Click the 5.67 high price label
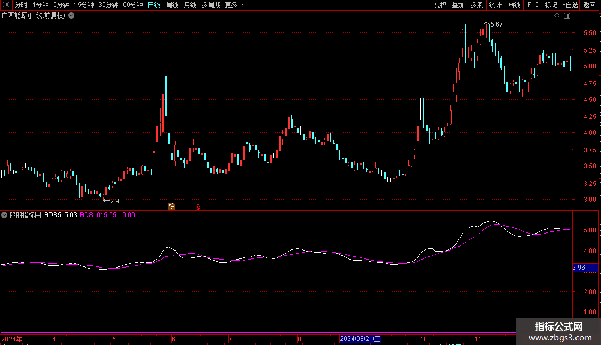 497,24
